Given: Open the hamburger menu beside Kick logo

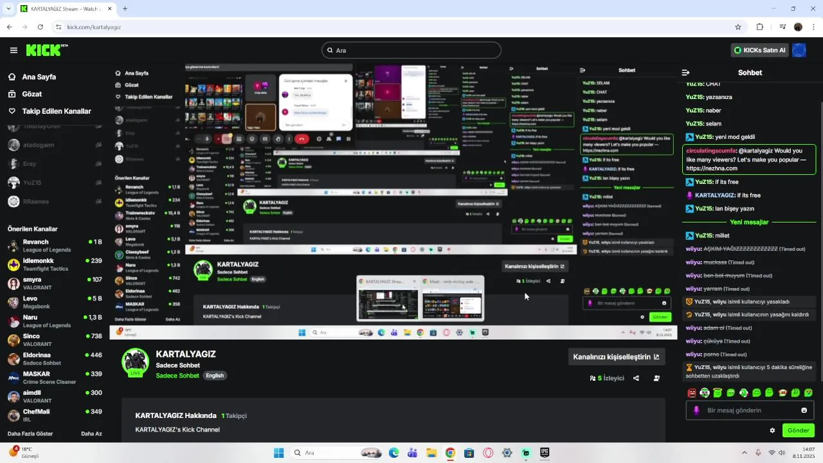Looking at the screenshot, I should click(14, 50).
